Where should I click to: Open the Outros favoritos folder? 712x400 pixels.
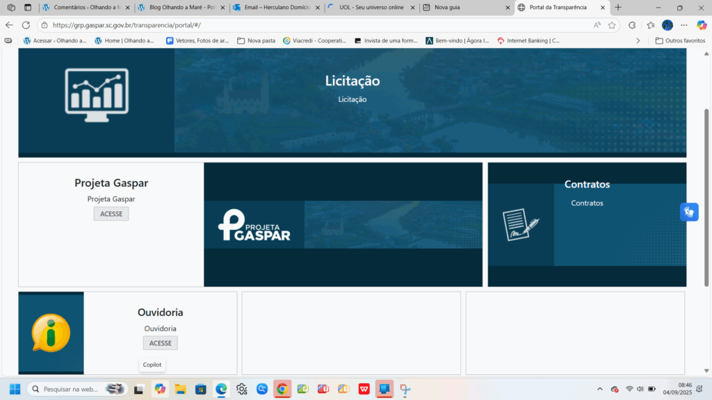tap(680, 41)
